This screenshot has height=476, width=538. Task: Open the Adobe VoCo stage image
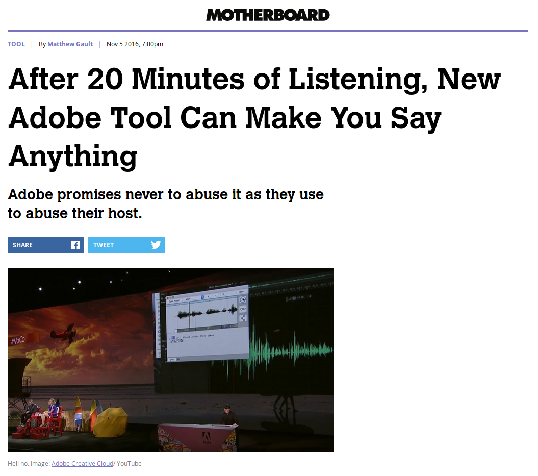[170, 360]
